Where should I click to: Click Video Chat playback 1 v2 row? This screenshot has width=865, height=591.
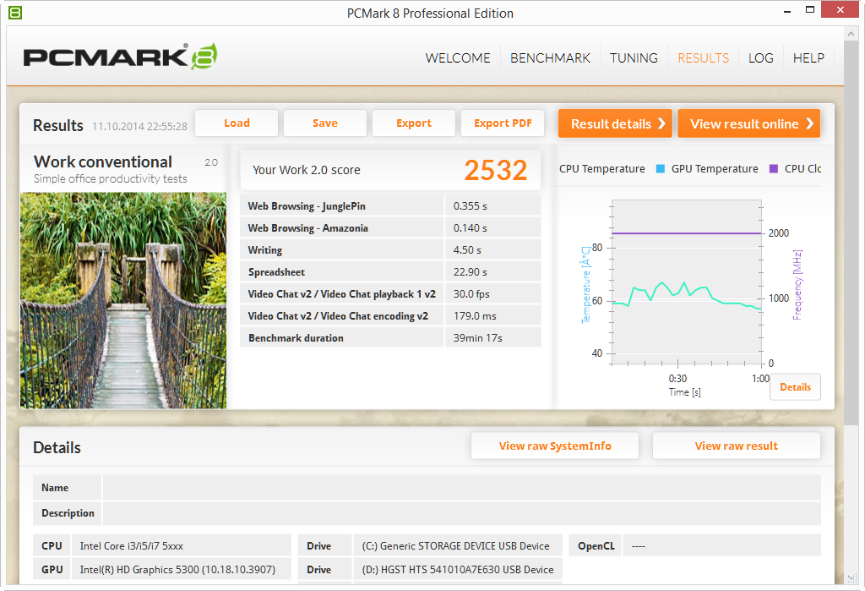coord(390,294)
